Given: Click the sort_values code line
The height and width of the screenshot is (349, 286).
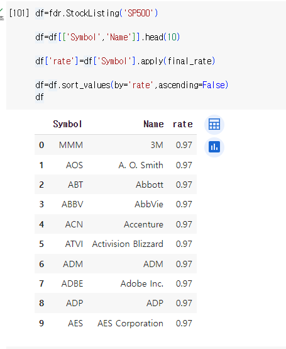Looking at the screenshot, I should [131, 85].
